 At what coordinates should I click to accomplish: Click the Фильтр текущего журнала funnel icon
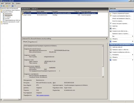(111, 23)
